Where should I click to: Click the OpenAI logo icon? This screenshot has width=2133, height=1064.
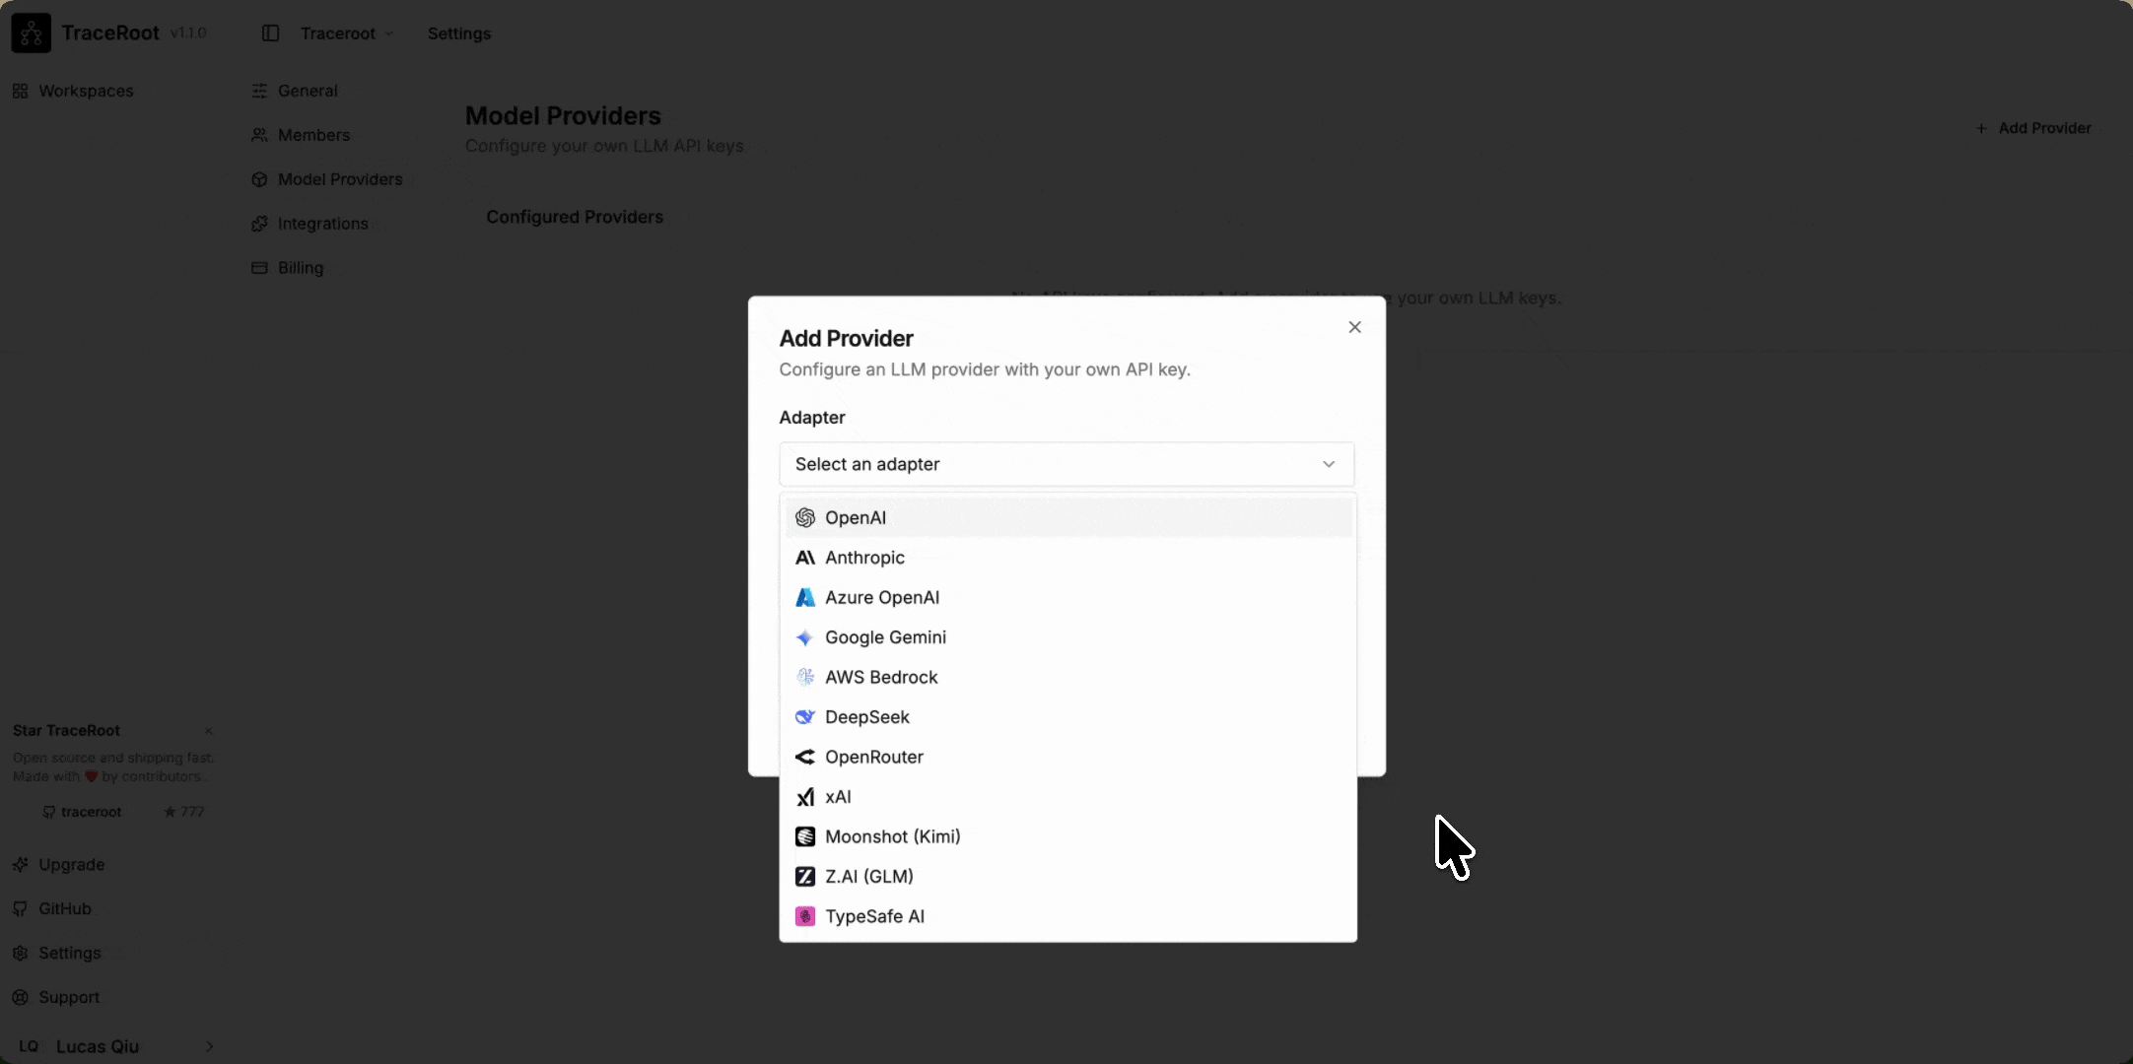click(x=805, y=517)
